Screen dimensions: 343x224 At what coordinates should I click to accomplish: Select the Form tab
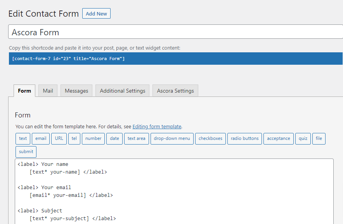coord(24,91)
